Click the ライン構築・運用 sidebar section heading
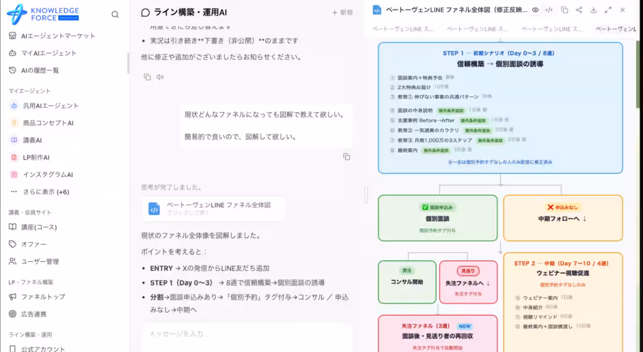 (30, 334)
